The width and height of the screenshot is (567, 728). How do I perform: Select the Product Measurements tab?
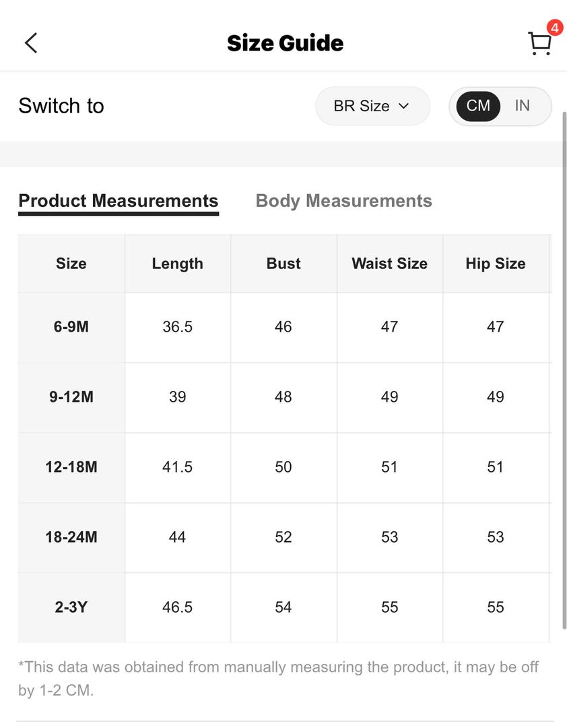[119, 201]
